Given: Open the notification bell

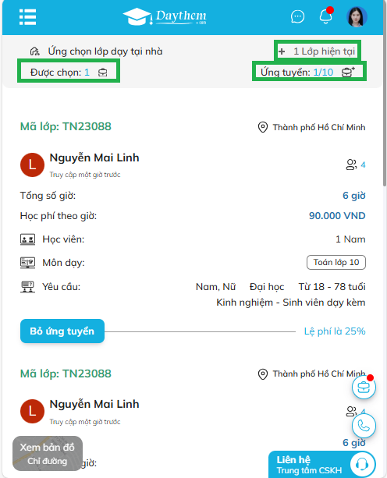Looking at the screenshot, I should [x=325, y=16].
